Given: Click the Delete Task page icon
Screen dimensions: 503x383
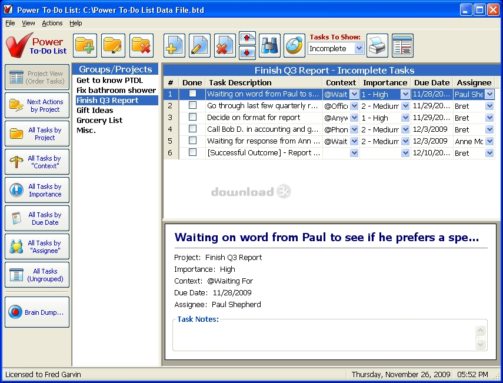Looking at the screenshot, I should point(225,45).
